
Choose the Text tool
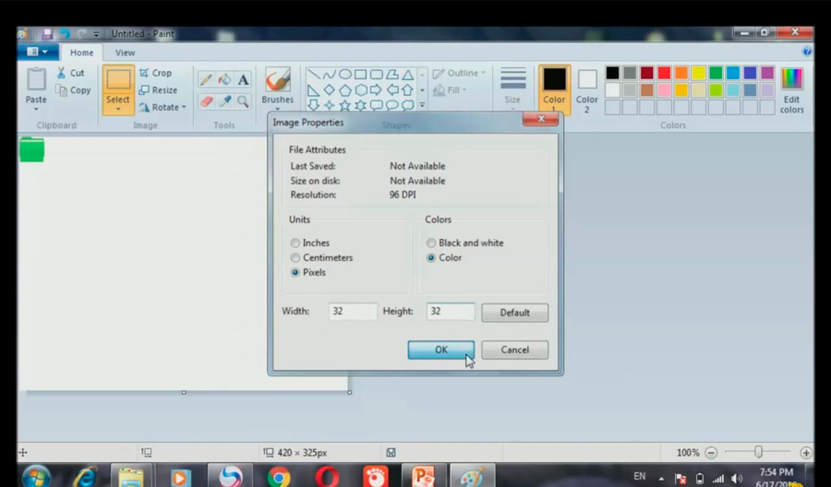243,80
